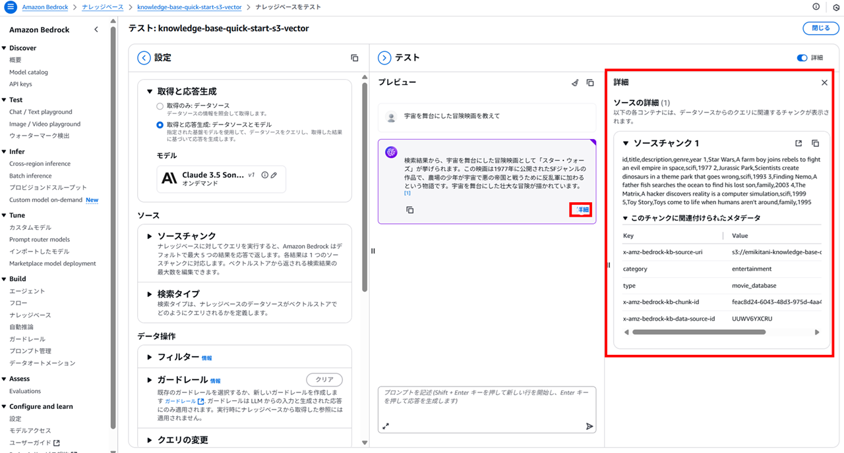The height and width of the screenshot is (453, 844).
Task: Copy the preview conversation
Action: click(590, 83)
